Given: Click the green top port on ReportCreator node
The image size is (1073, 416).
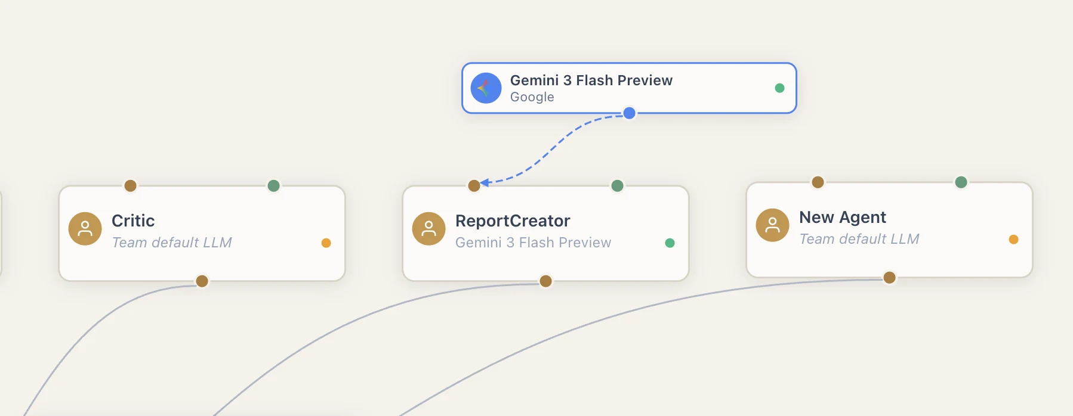Looking at the screenshot, I should 617,186.
